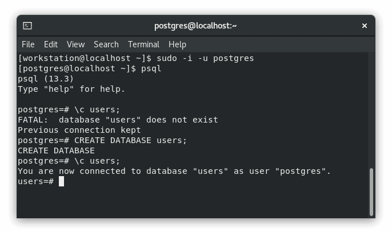Click the 'You are now connected' message
Image resolution: width=392 pixels, height=232 pixels.
click(x=174, y=171)
